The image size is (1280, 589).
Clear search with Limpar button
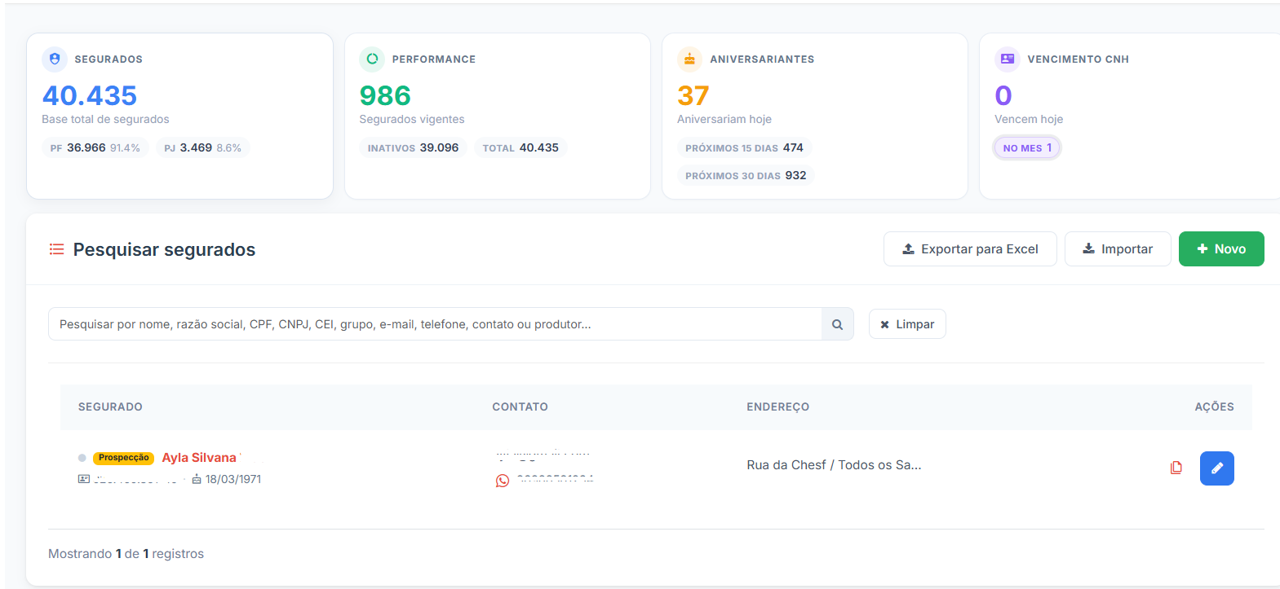(x=907, y=324)
